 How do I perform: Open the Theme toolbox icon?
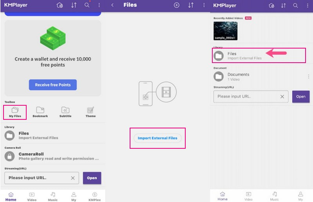point(90,112)
